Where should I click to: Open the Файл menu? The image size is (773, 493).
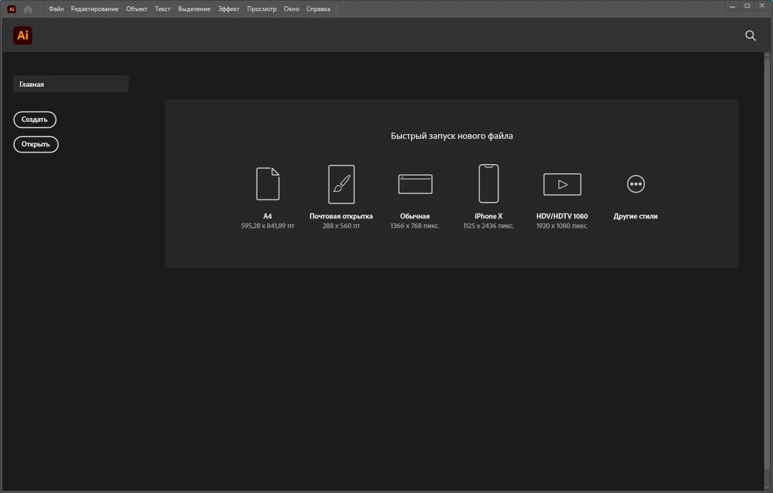click(x=56, y=9)
